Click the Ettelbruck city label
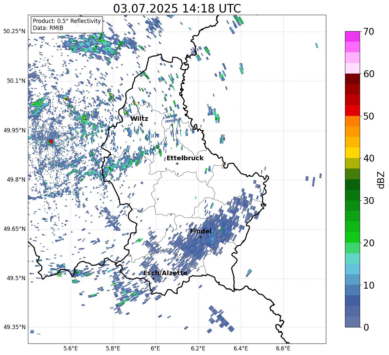Image resolution: width=389 pixels, height=355 pixels. click(185, 158)
